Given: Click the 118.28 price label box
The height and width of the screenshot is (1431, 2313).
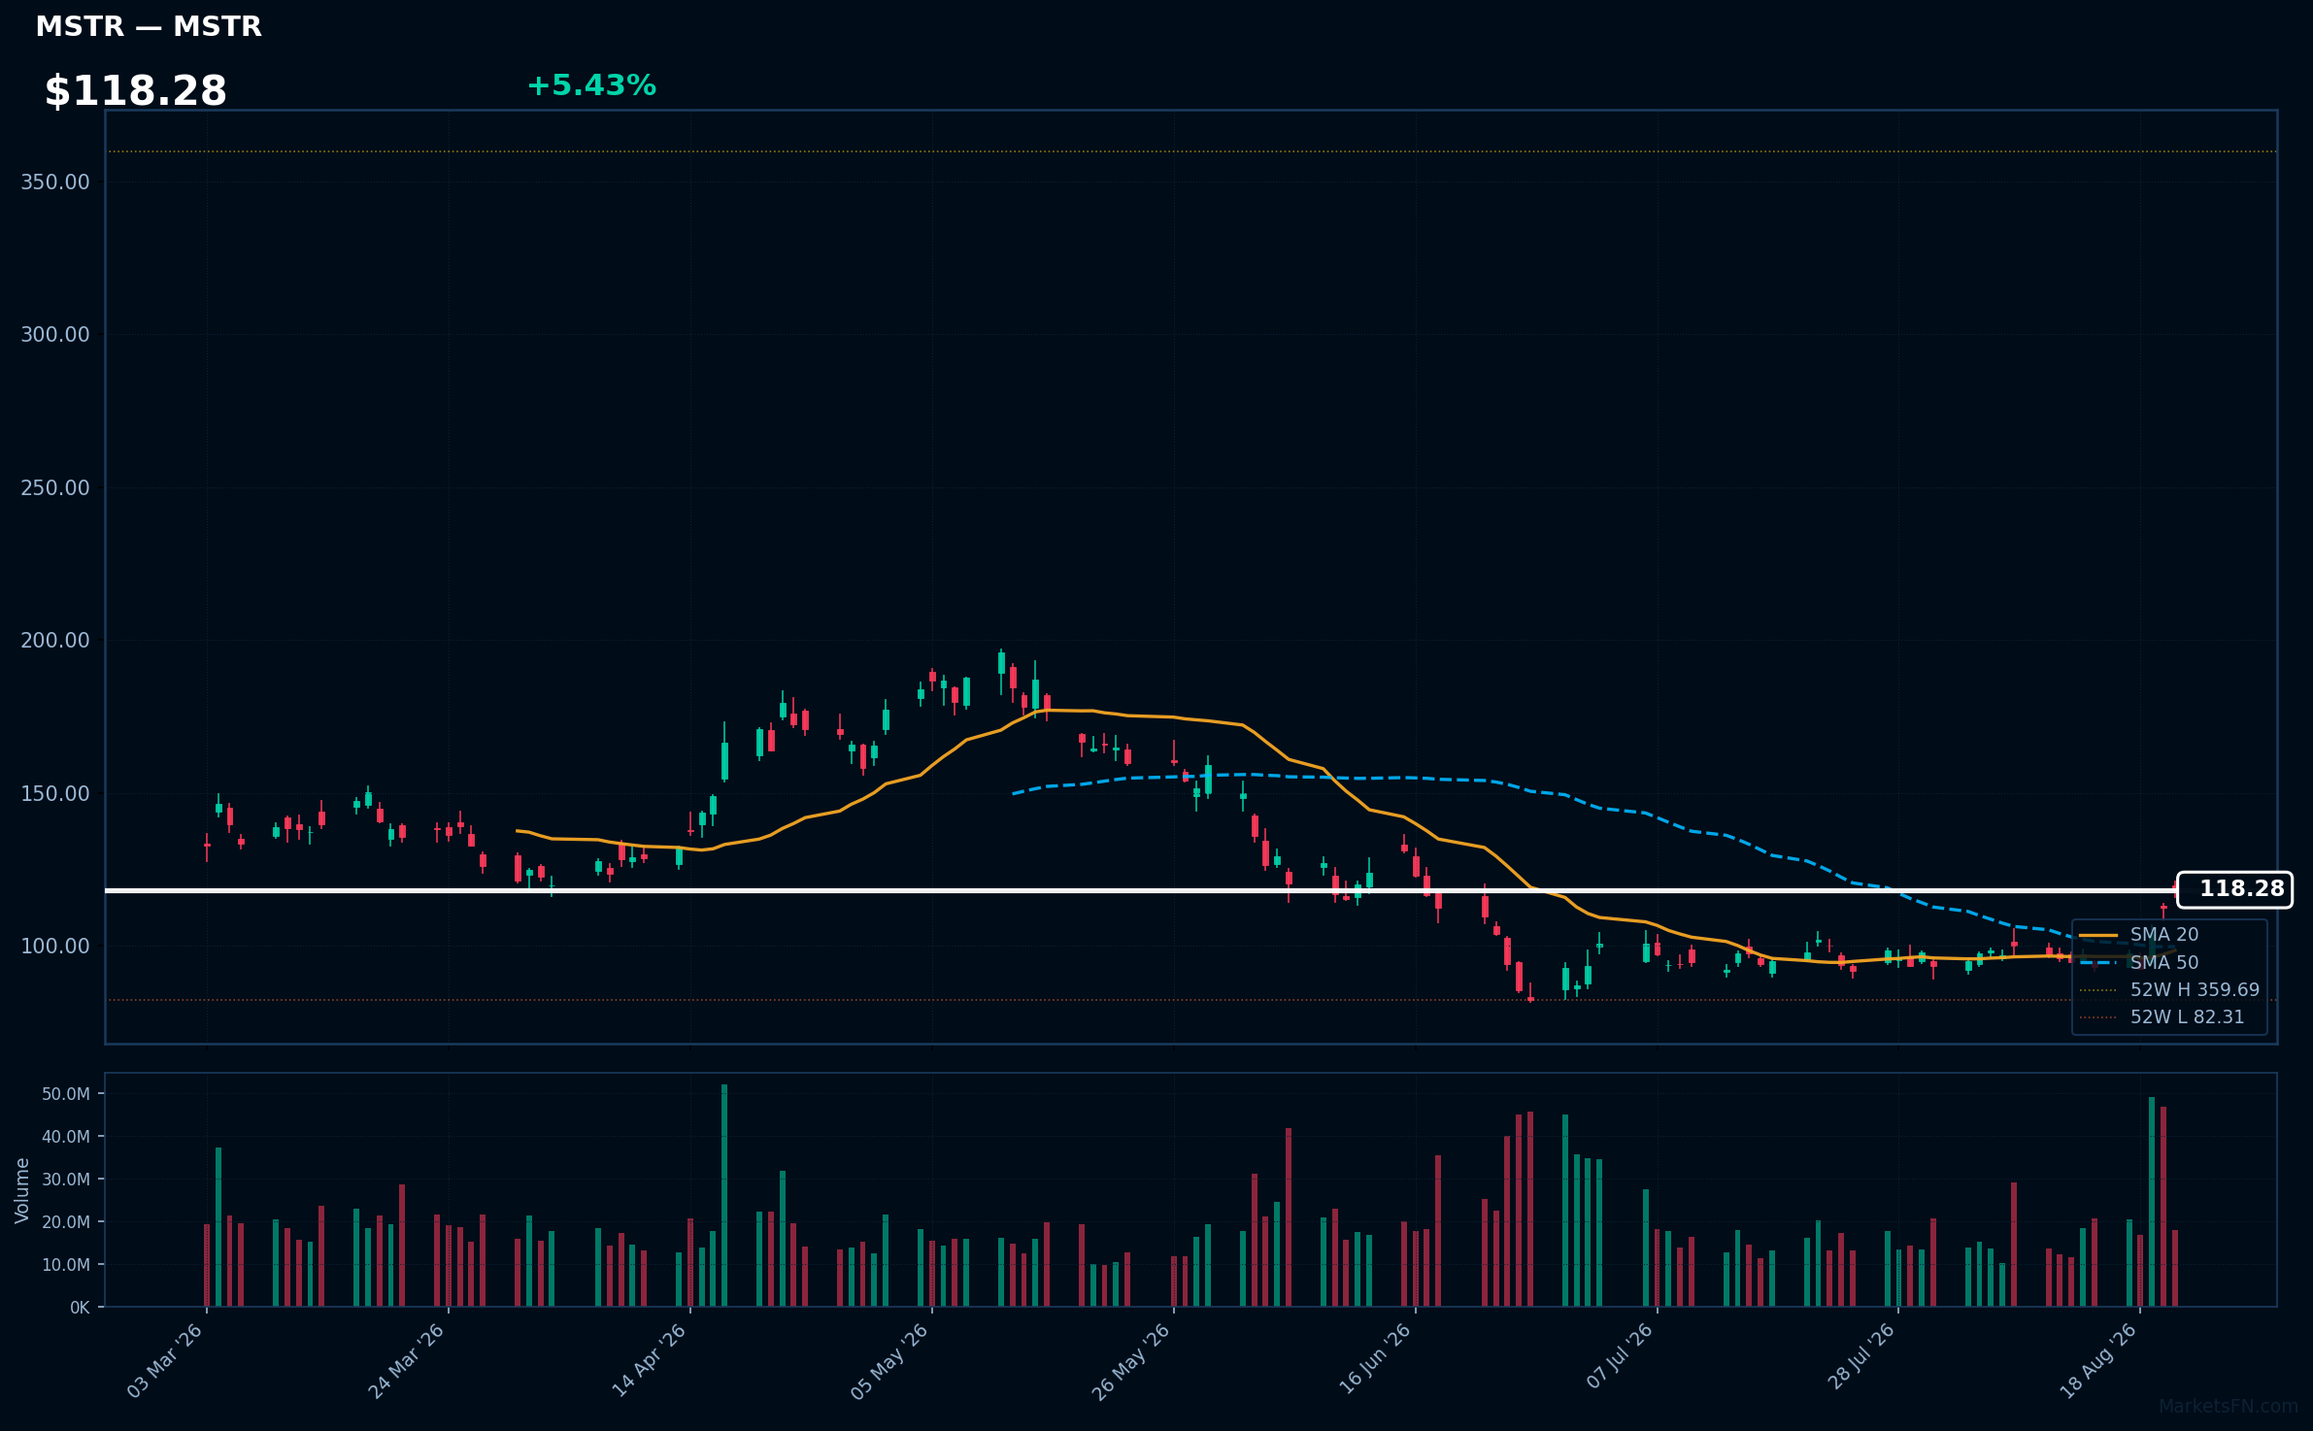Looking at the screenshot, I should tap(2234, 889).
